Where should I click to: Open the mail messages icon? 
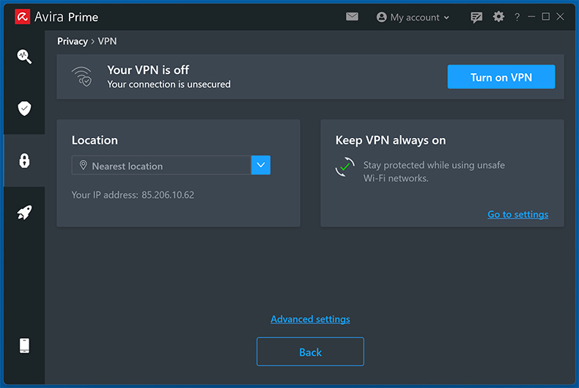click(352, 17)
